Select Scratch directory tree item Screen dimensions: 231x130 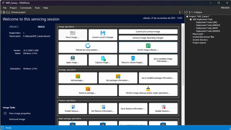click(x=200, y=40)
